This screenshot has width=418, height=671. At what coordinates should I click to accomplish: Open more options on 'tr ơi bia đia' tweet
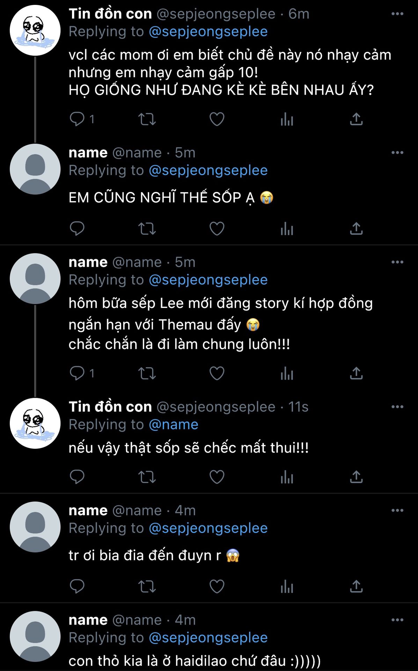pyautogui.click(x=397, y=511)
